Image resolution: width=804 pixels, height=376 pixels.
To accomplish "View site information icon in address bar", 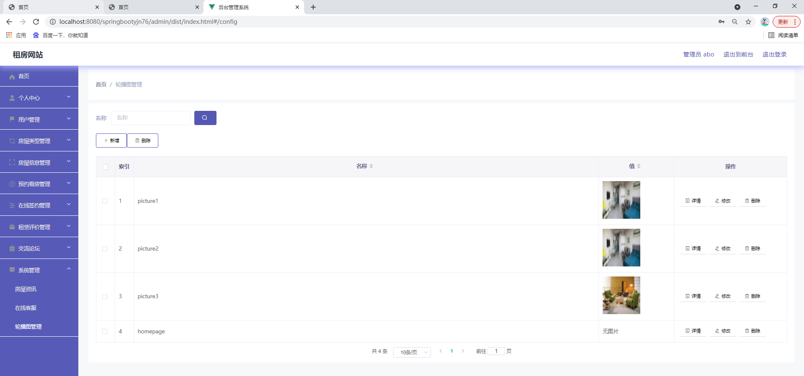I will pos(53,22).
